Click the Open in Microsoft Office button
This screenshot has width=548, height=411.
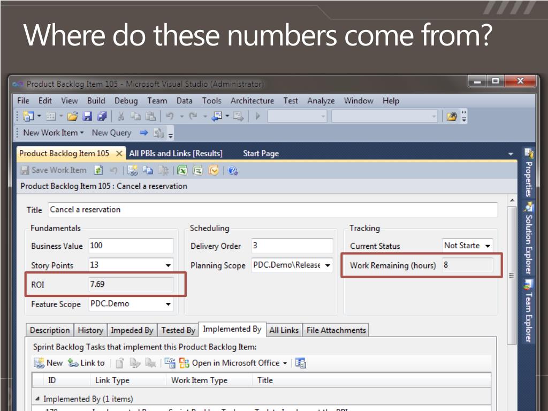point(233,363)
